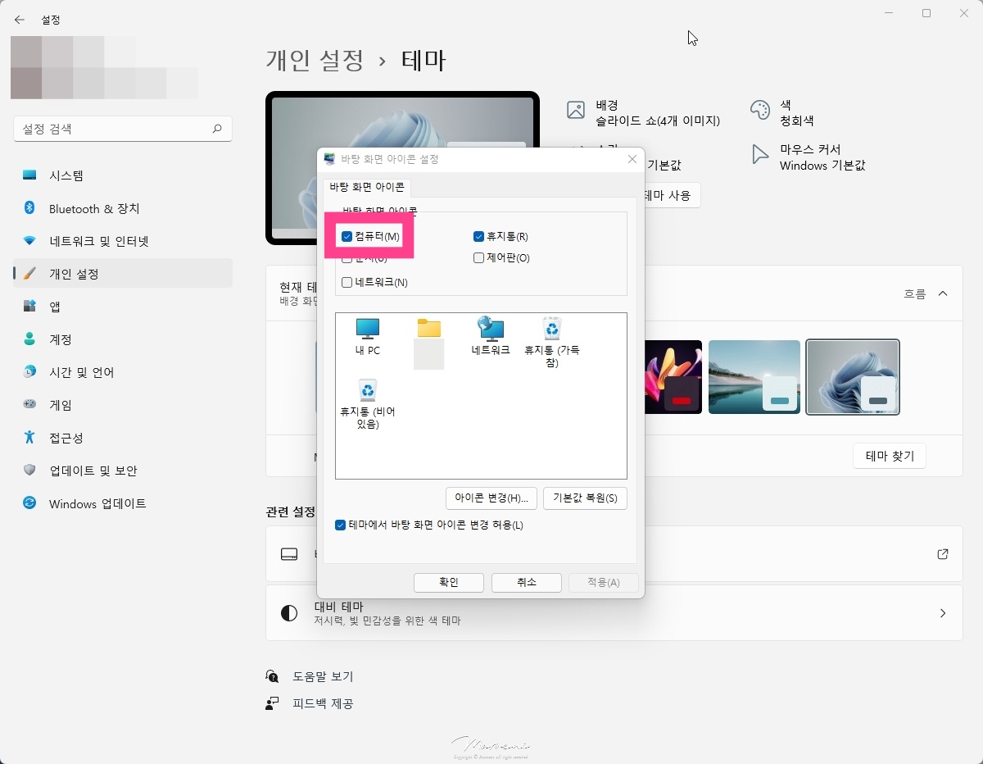Screen dimensions: 983x764
Task: Click the 배경 picture icon
Action: tap(576, 110)
